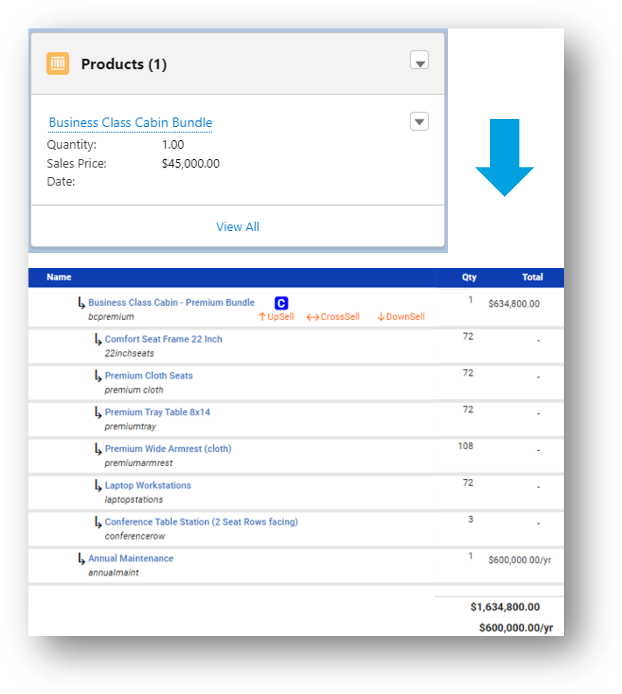Click the orange Products list icon
The image size is (622, 694).
click(x=58, y=63)
